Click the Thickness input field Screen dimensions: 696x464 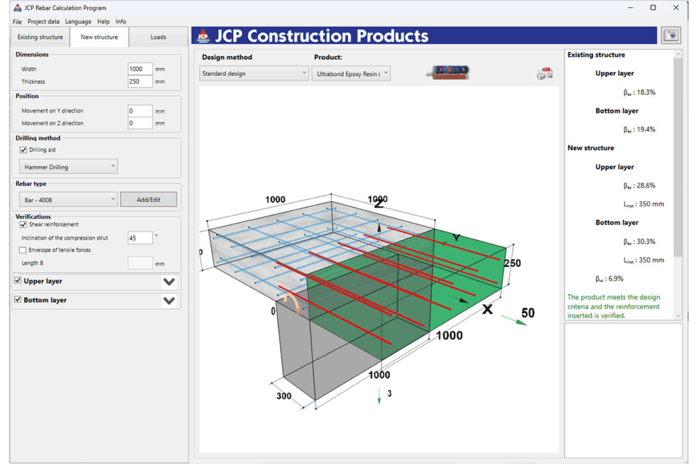pyautogui.click(x=140, y=81)
